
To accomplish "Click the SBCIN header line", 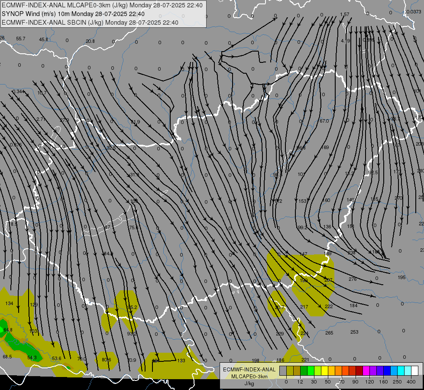I will click(90, 23).
